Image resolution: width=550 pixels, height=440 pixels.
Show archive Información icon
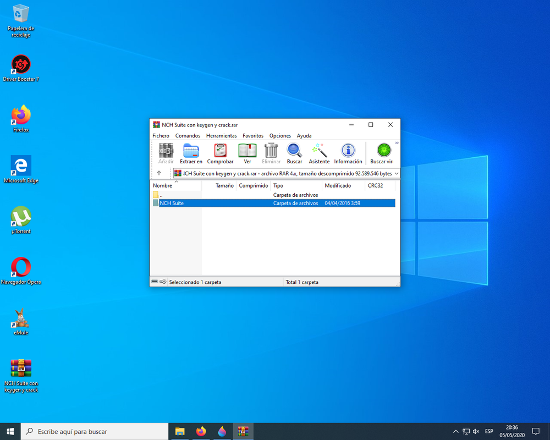coord(348,153)
